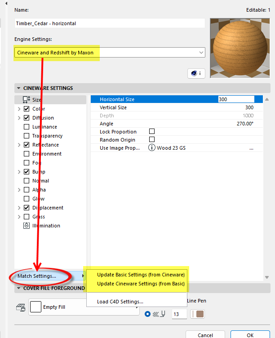The width and height of the screenshot is (275, 338).
Task: Open the Illumination camera icon entry
Action: (27, 226)
